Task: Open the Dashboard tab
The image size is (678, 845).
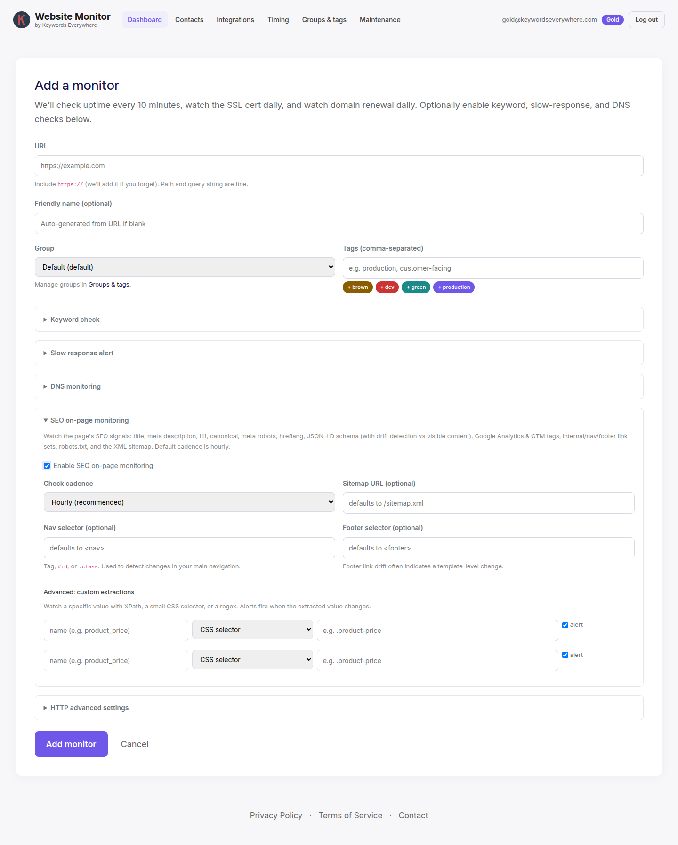Action: 145,20
